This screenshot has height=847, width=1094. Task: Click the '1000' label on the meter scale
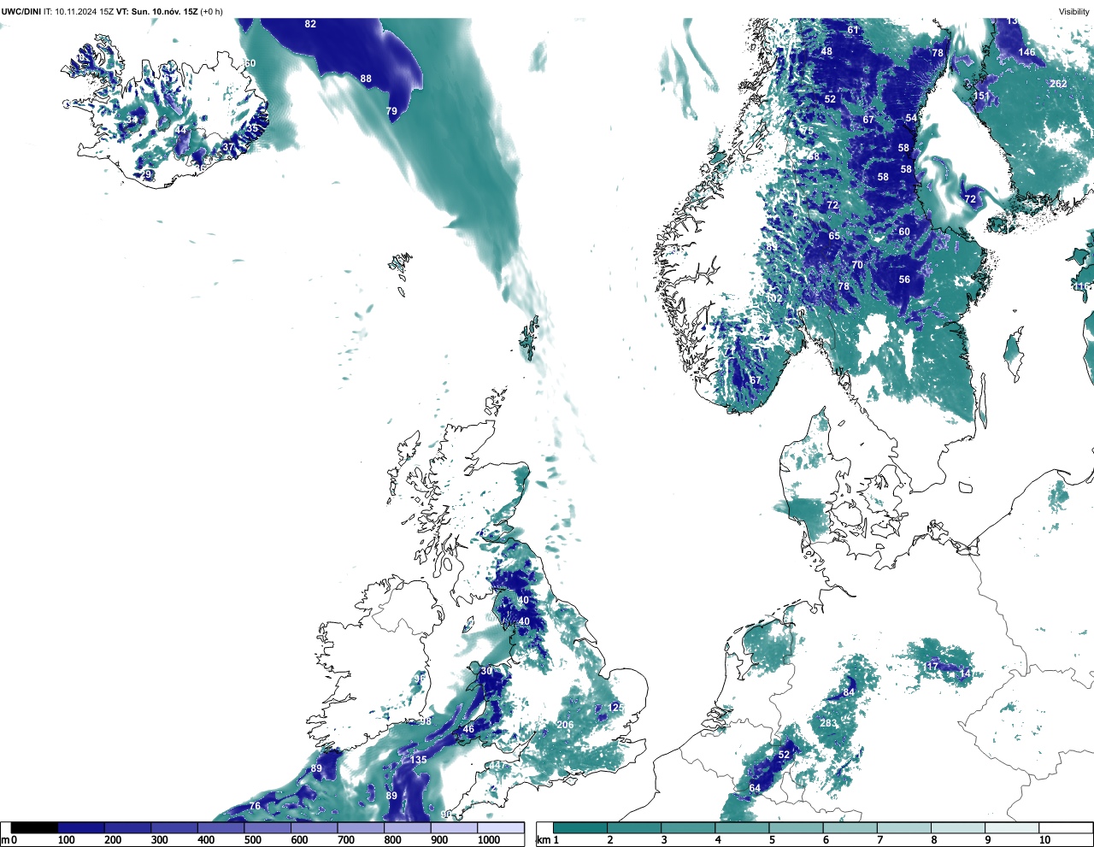(488, 840)
